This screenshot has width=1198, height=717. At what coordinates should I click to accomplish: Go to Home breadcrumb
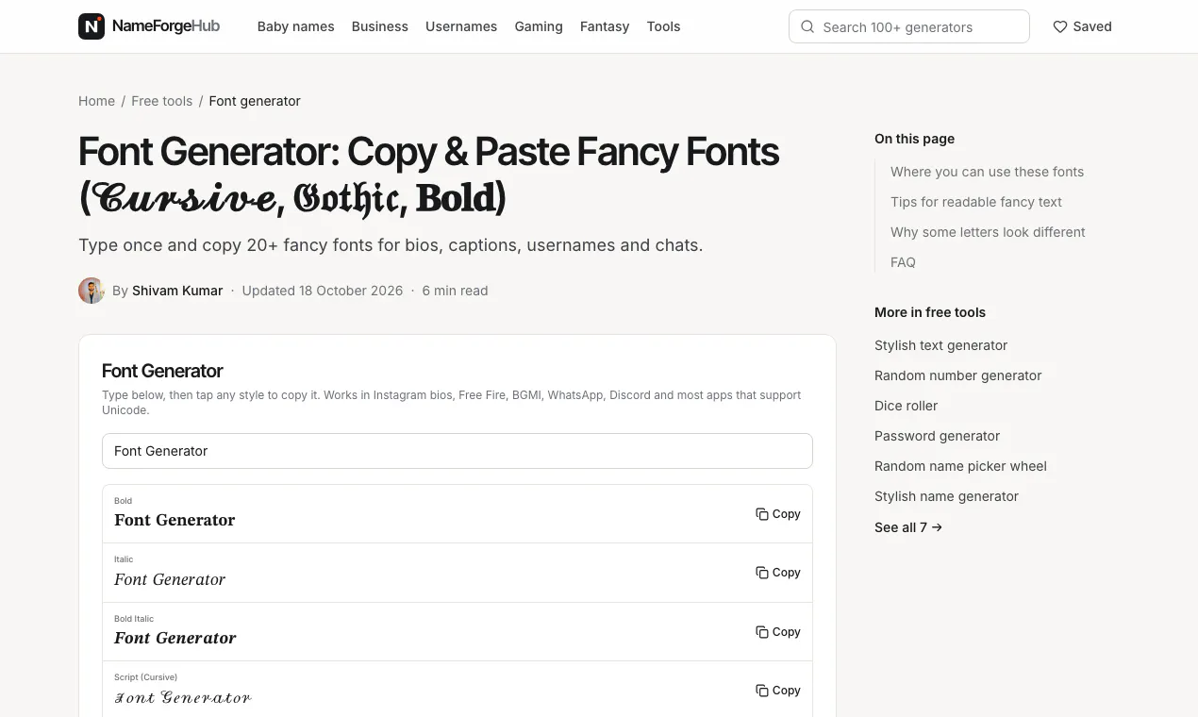coord(96,101)
